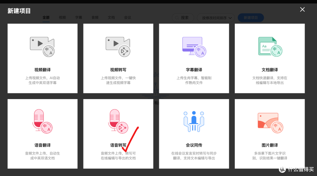Click description 上传生肉字幕，智能制作熟肉文件
317x176 pixels.
click(194, 80)
